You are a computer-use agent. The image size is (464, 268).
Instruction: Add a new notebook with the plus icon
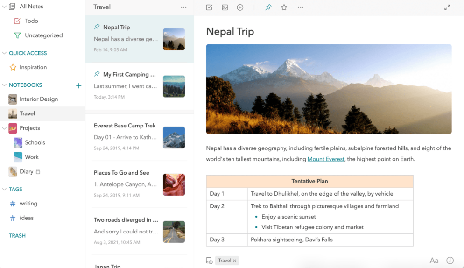(78, 85)
